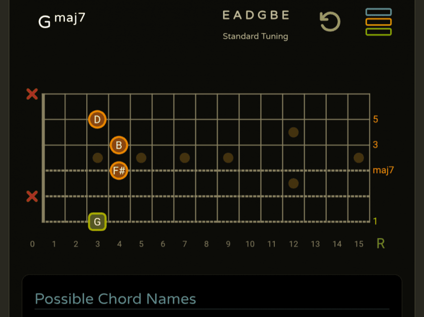Click the fret number 7 label
This screenshot has width=424, height=317.
pos(185,244)
